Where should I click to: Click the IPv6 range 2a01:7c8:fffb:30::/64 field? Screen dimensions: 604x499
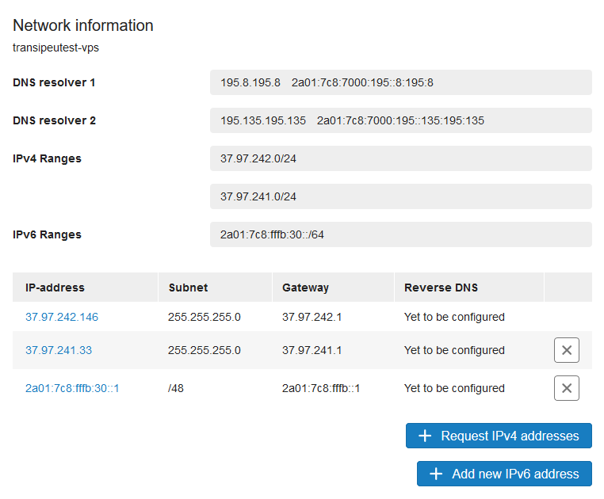(400, 234)
